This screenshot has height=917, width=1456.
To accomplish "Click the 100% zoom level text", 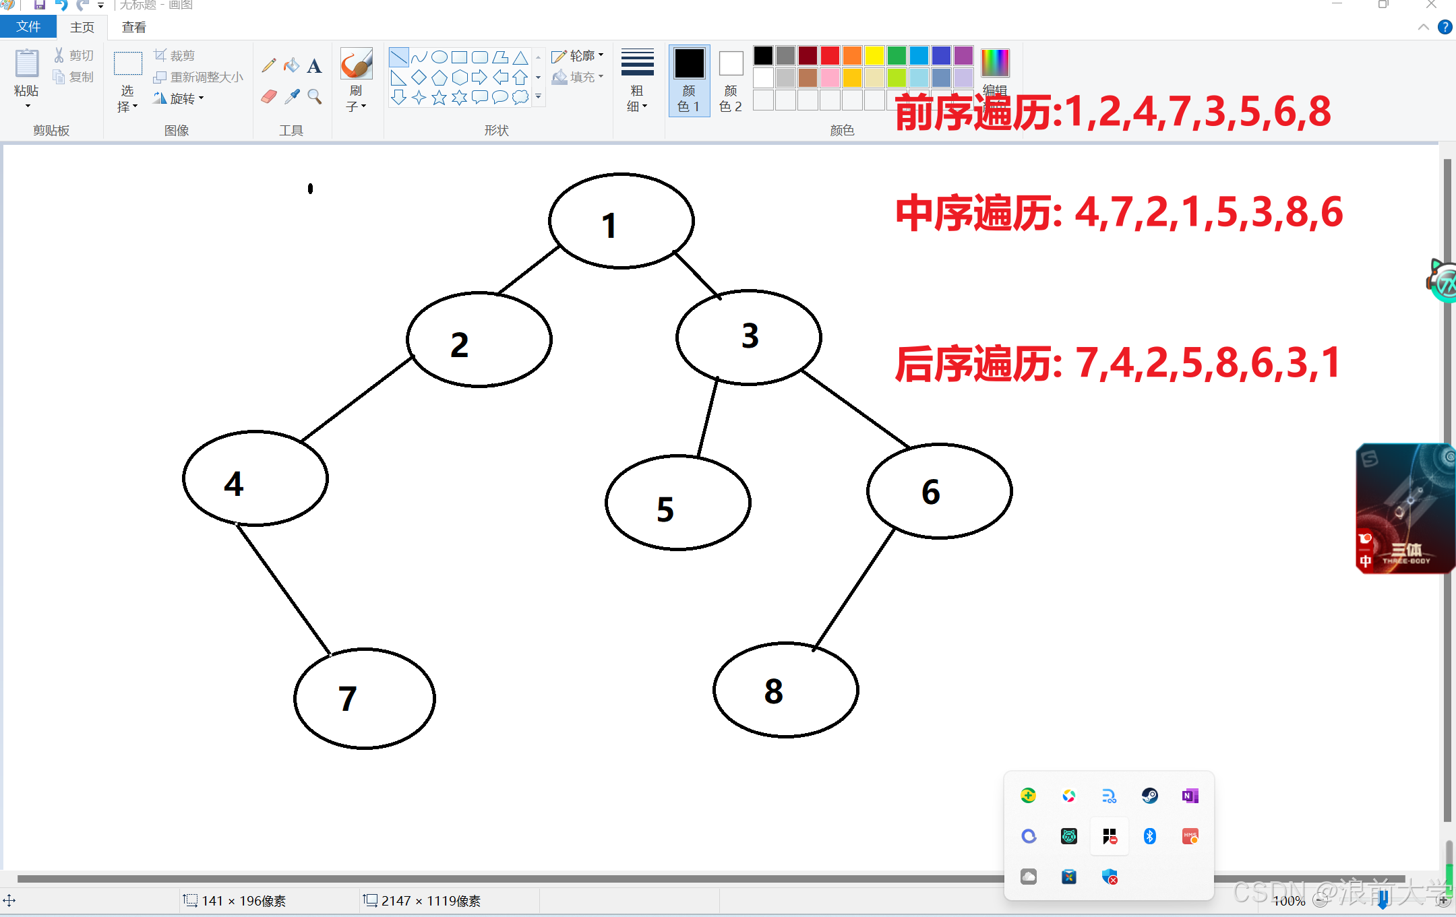I will [1289, 902].
